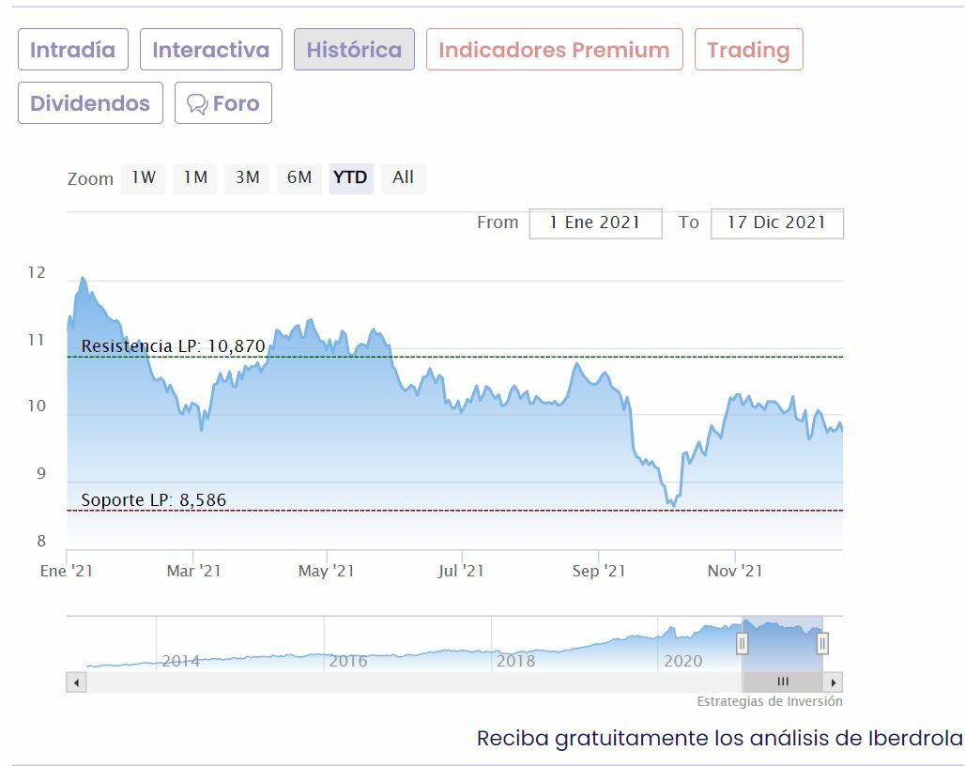Click the To date field
Viewport: 965px width, 766px height.
click(776, 223)
